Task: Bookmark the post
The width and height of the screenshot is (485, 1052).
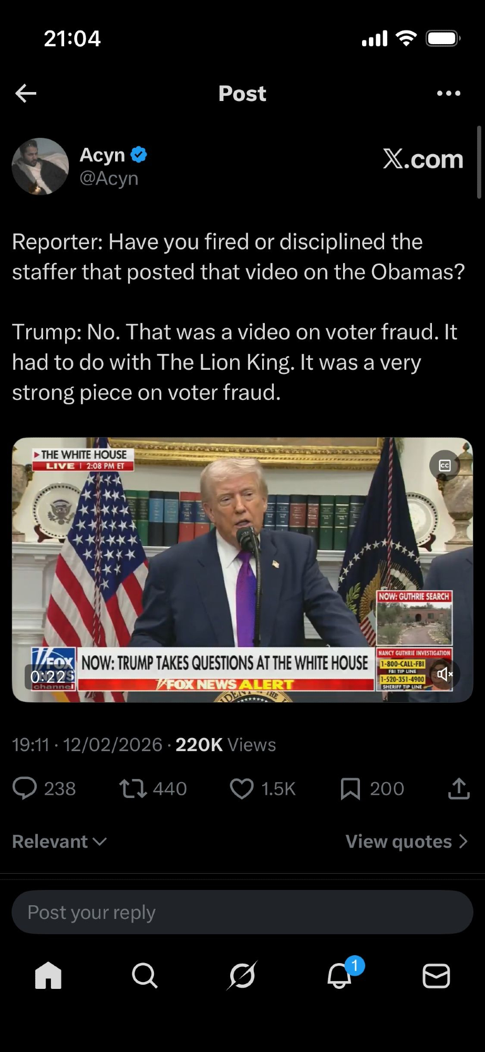Action: 350,788
